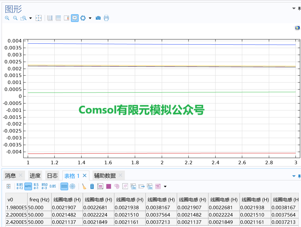The width and height of the screenshot is (301, 227).
Task: Toggle Cartesian complex number display
Action: coord(64,186)
